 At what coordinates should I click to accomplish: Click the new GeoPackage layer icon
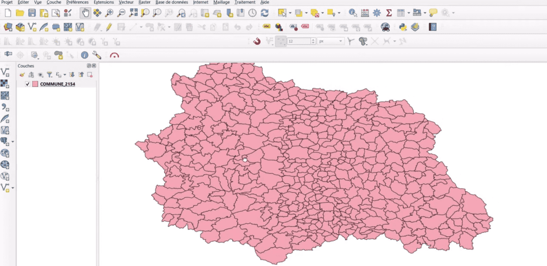point(20,27)
